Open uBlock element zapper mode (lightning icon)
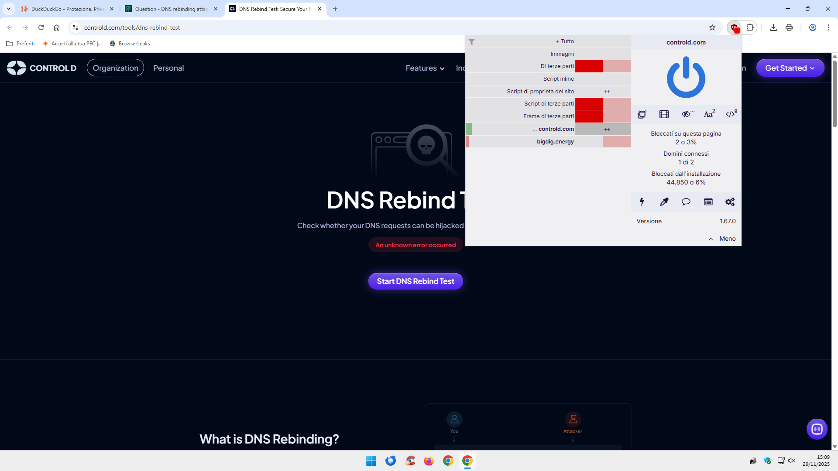 (642, 202)
